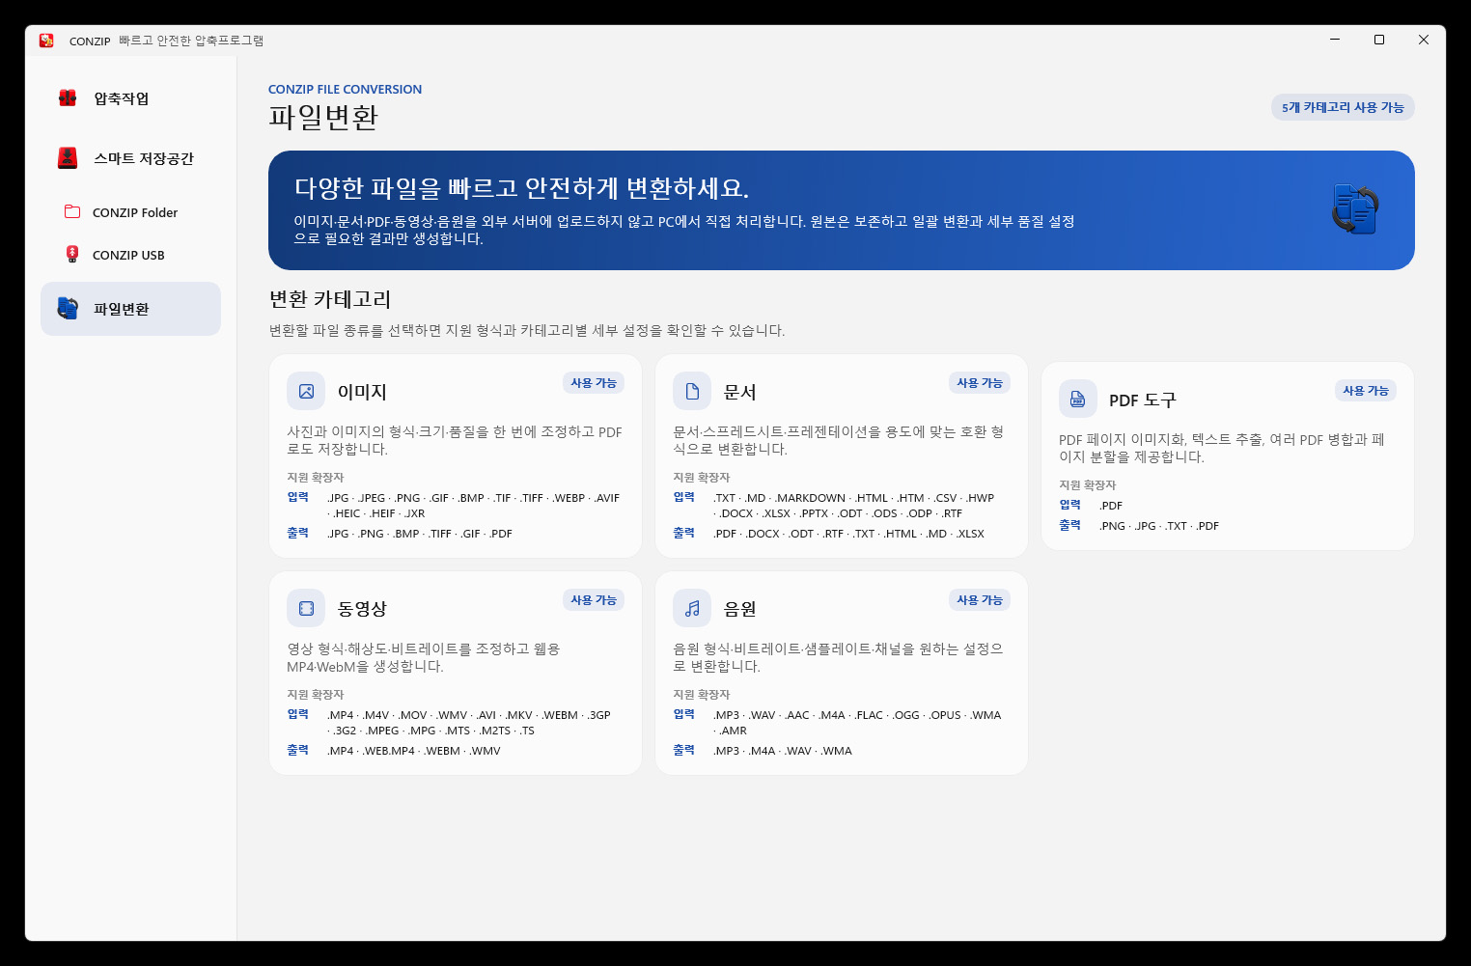Screen dimensions: 1471x966
Task: Select CONZIP Folder in the sidebar
Action: pyautogui.click(x=130, y=212)
